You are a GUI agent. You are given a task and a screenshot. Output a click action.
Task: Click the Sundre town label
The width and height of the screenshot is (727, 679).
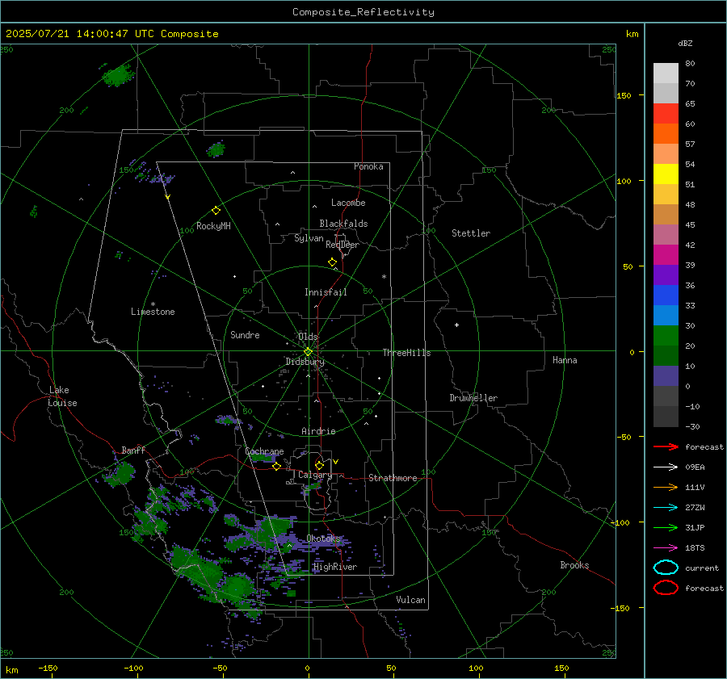(245, 334)
